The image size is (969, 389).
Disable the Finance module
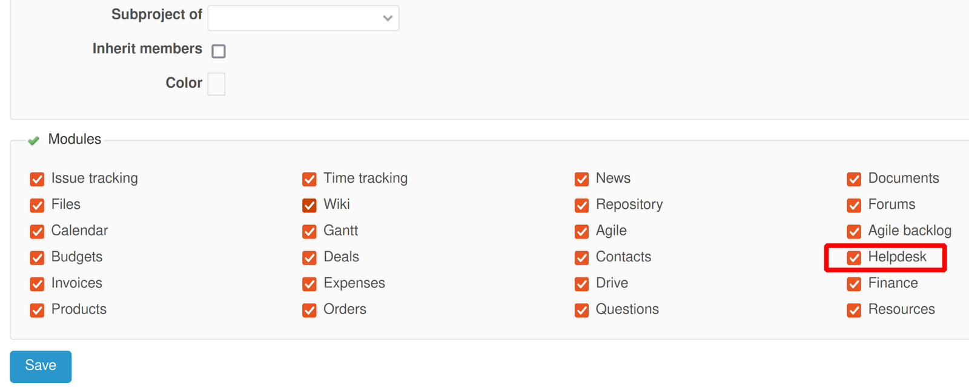tap(854, 284)
